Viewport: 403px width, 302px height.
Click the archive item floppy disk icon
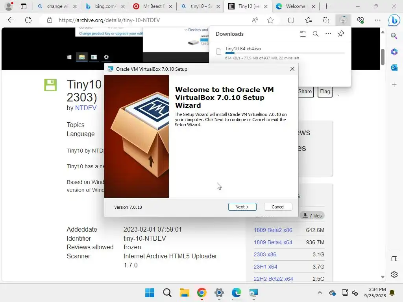click(50, 85)
